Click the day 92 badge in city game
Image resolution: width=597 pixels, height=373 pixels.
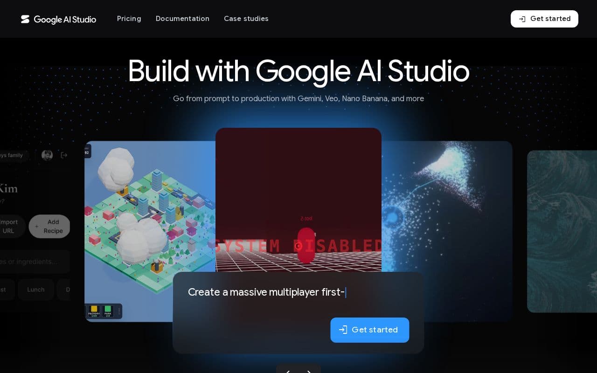87,151
